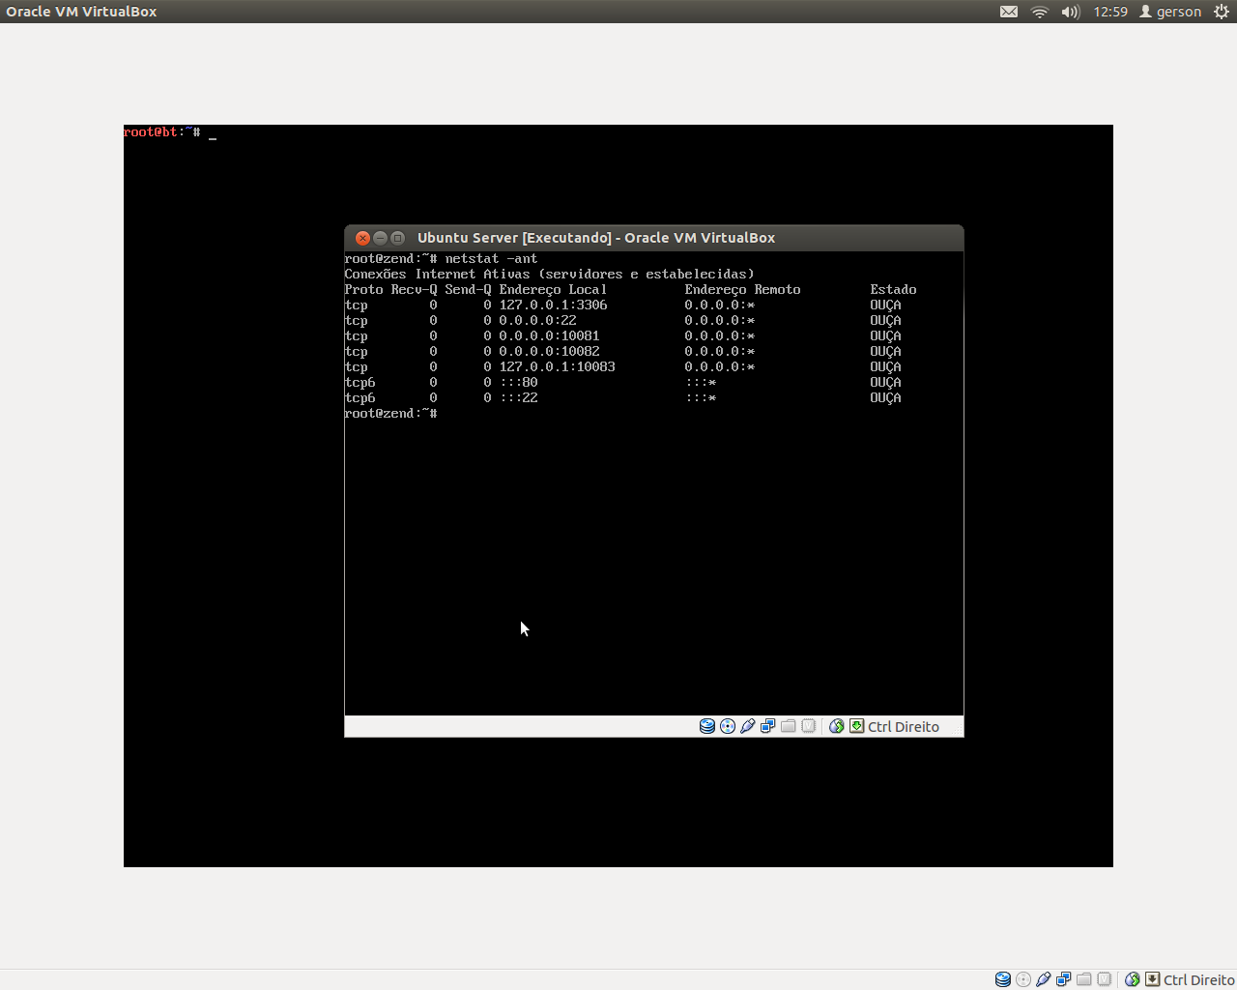Click the 127.0.0.1:10083 local address

pos(557,367)
